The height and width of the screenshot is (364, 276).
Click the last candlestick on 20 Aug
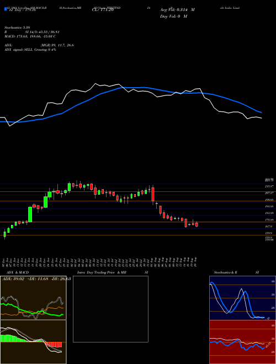click(x=197, y=224)
